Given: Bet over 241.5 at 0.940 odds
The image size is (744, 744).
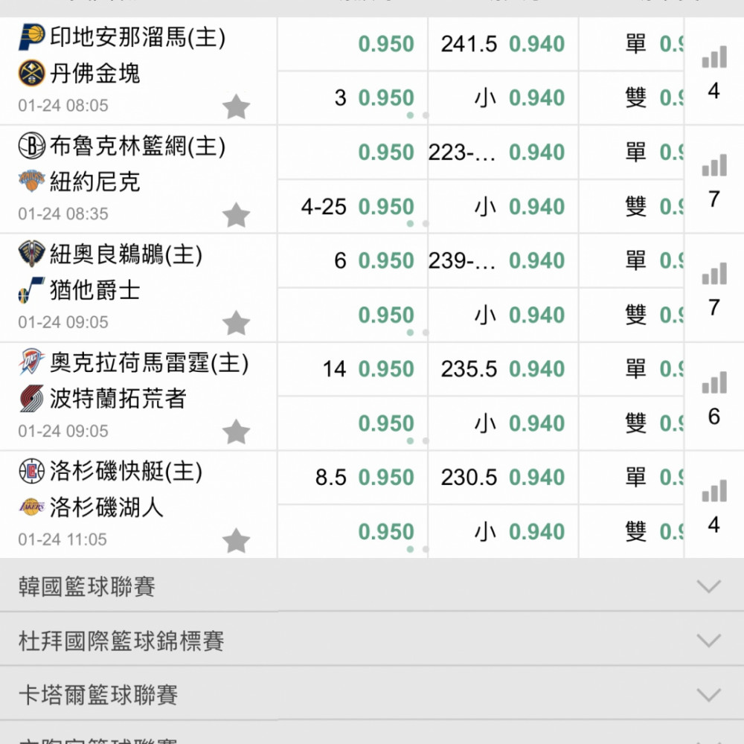Looking at the screenshot, I should (536, 44).
